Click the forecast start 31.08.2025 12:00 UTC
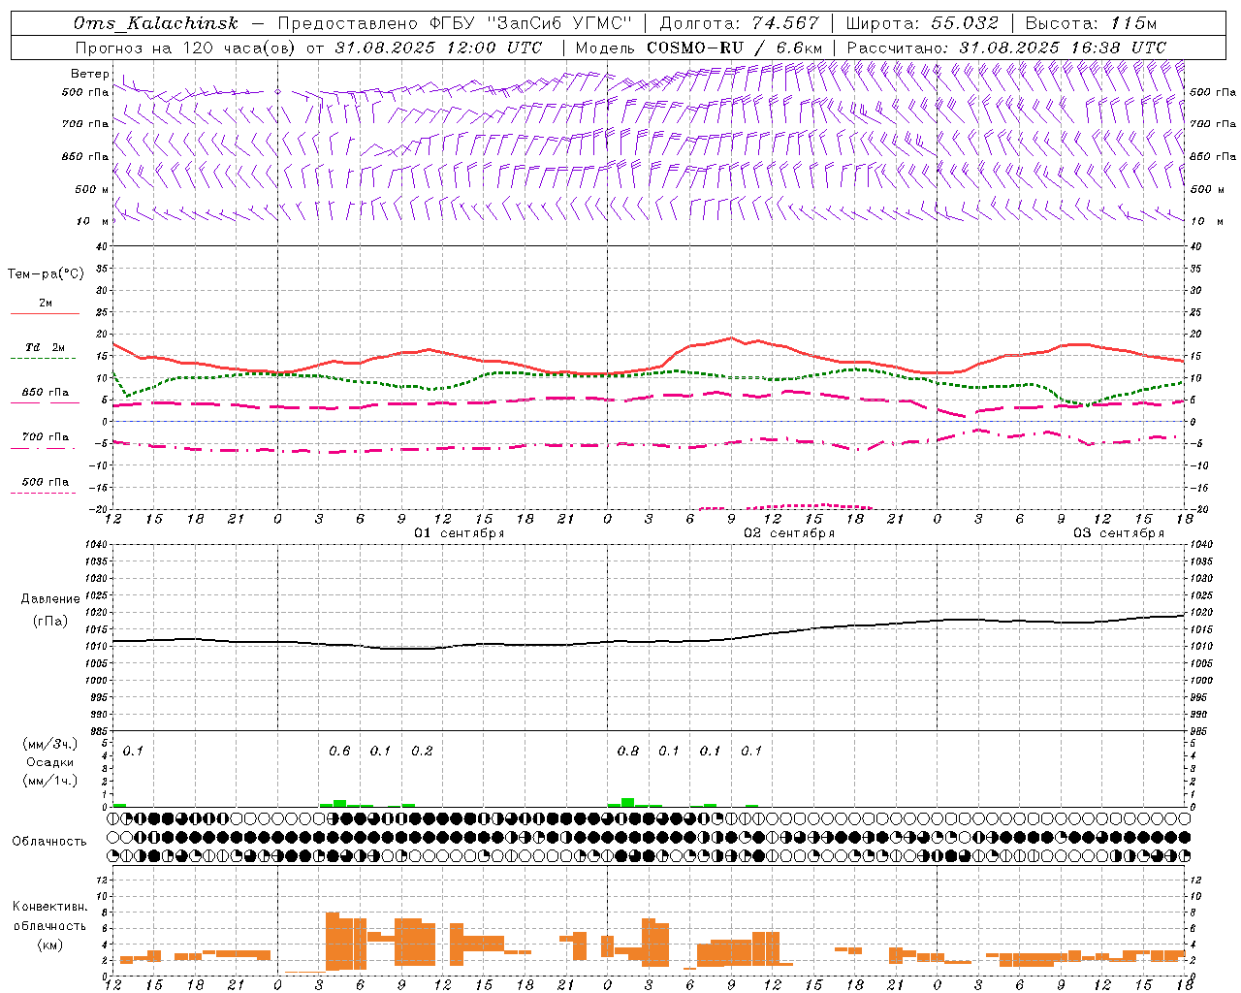This screenshot has height=993, width=1241. click(x=438, y=48)
